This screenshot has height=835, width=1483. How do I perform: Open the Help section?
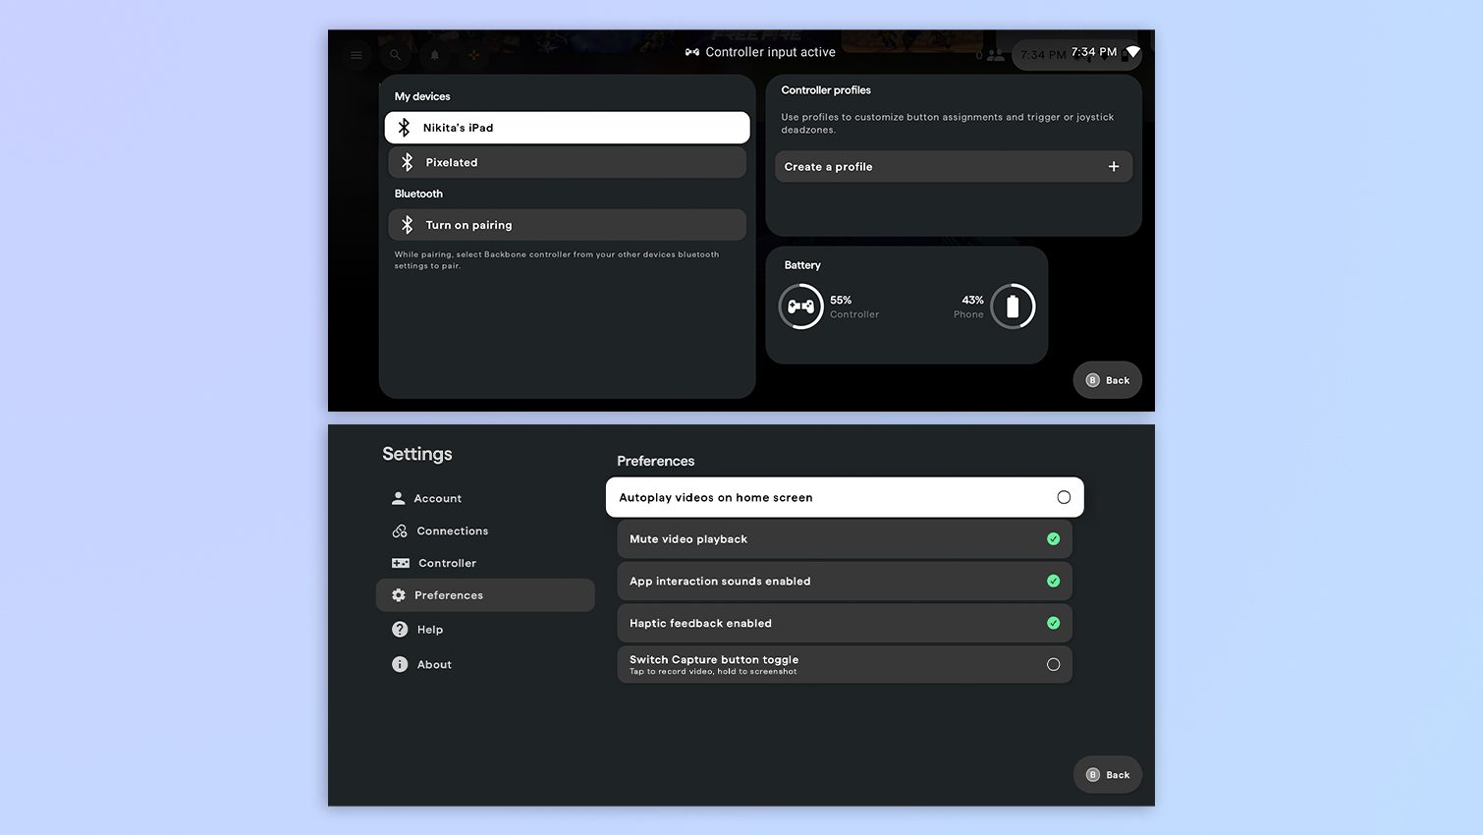(429, 629)
